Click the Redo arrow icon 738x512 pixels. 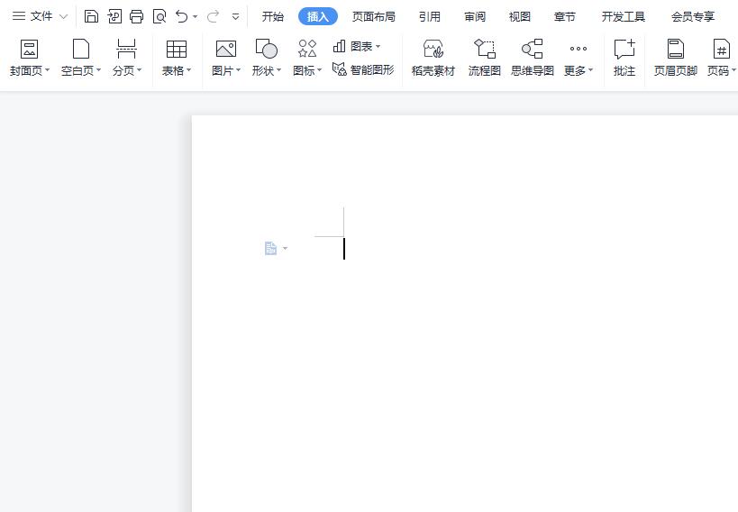[x=214, y=17]
